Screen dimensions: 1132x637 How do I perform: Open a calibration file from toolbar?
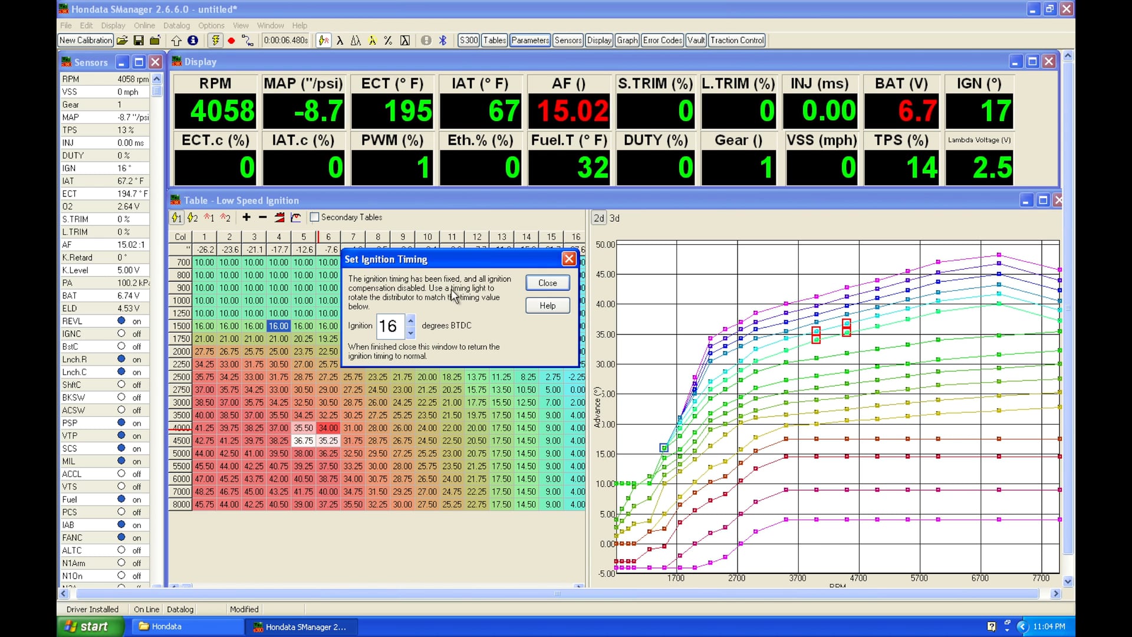coord(122,40)
